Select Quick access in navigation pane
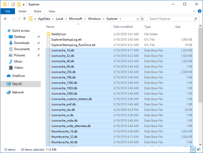203x153 pixels. tap(21, 31)
